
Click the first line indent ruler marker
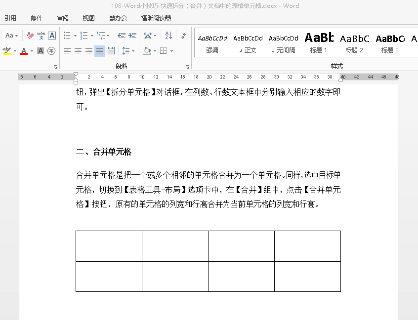76,74
